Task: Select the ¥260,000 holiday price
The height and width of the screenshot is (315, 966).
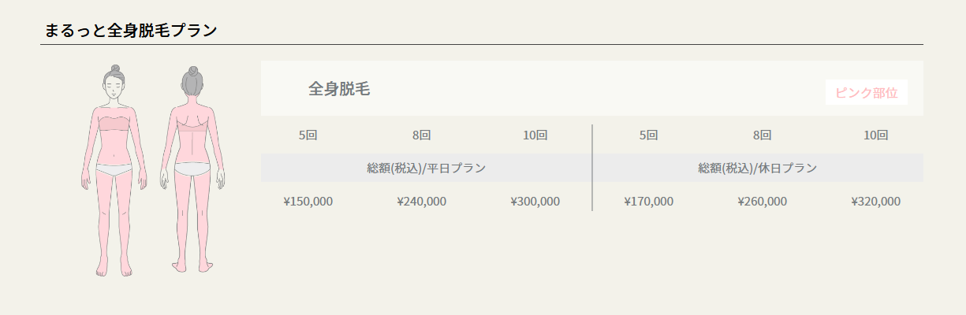Action: tap(762, 201)
